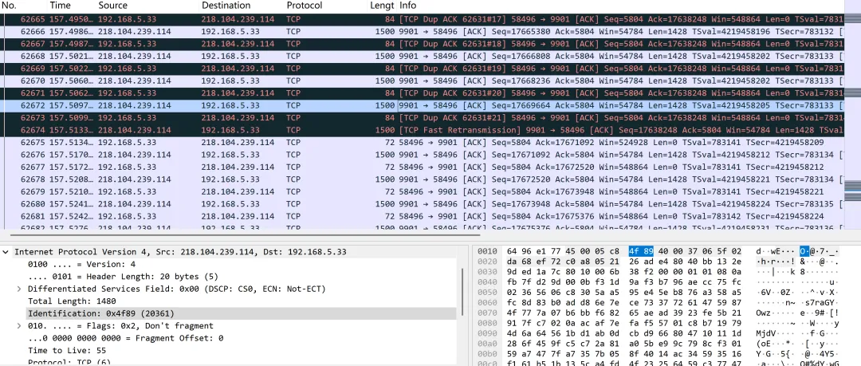Screen dimensions: 861x366
Task: Select packet 62670 in the list
Action: click(422, 81)
